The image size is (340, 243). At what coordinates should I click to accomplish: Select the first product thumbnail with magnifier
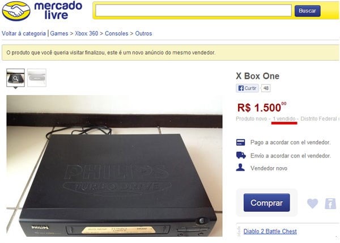coord(15,78)
